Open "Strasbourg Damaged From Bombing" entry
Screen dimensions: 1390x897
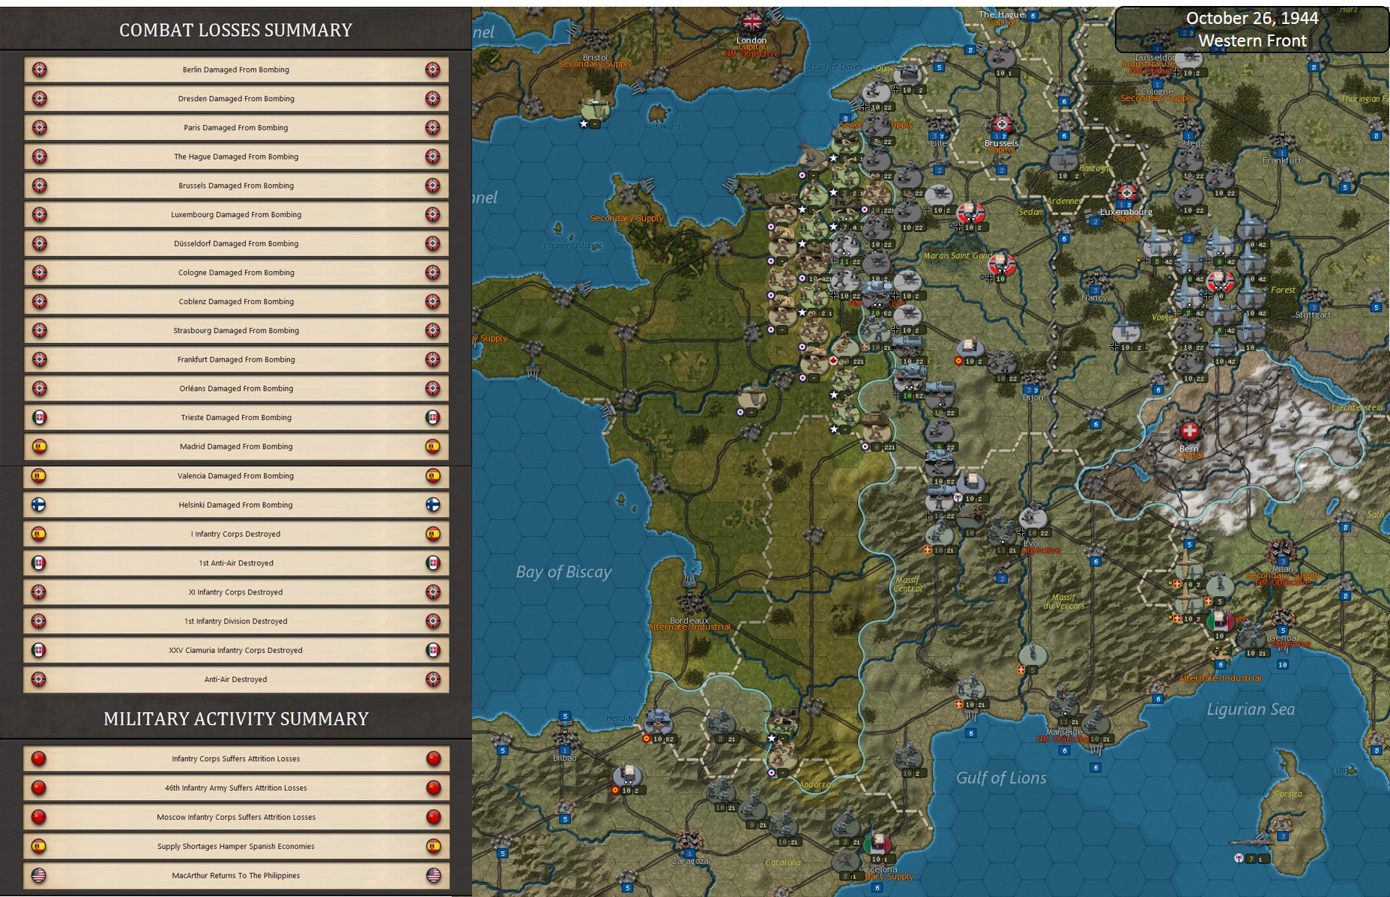[236, 331]
